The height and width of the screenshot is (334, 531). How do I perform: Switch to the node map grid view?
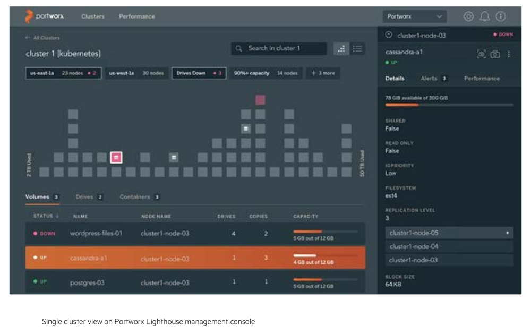[341, 49]
